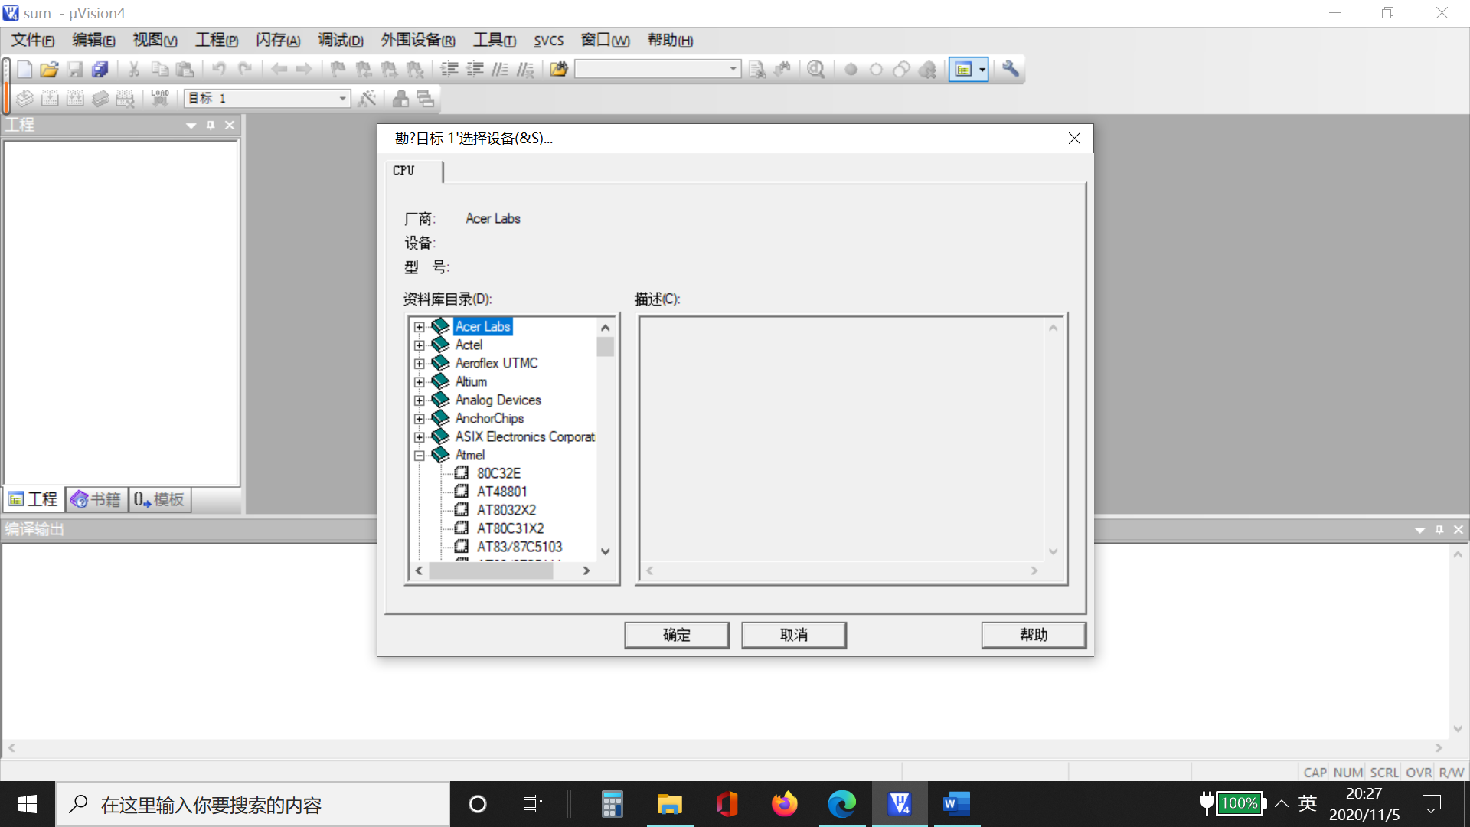Image resolution: width=1470 pixels, height=827 pixels.
Task: Open the Books tab in project panel
Action: pos(96,500)
